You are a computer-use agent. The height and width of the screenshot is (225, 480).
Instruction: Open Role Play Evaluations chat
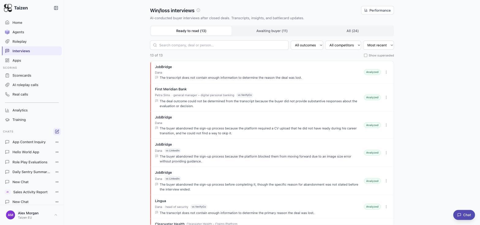click(x=30, y=162)
